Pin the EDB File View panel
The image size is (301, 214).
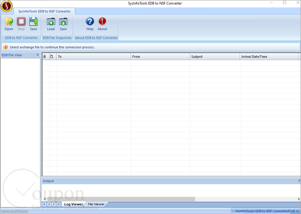coord(38,55)
